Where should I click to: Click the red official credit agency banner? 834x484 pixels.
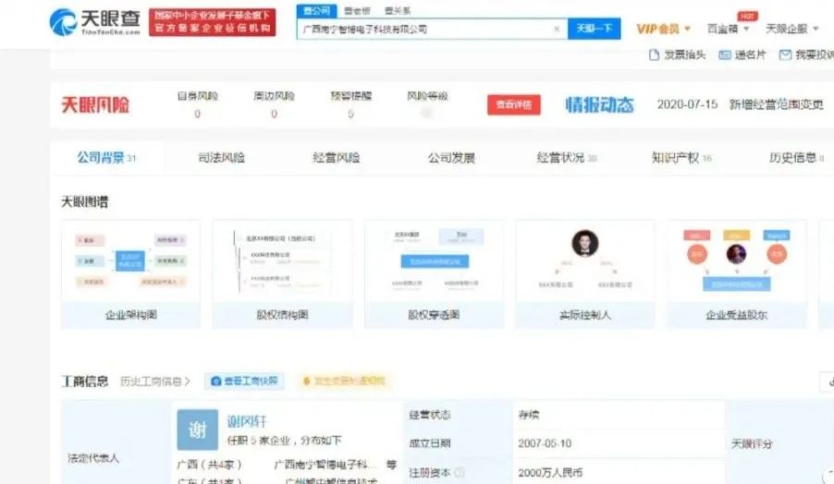(213, 22)
